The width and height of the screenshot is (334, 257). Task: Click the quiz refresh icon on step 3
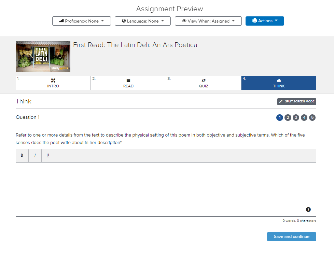(204, 80)
